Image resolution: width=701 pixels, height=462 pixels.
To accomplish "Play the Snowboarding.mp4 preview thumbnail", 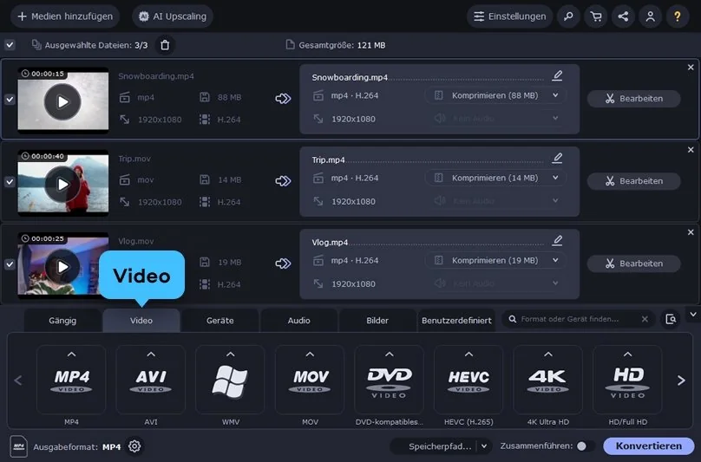I will pos(62,102).
